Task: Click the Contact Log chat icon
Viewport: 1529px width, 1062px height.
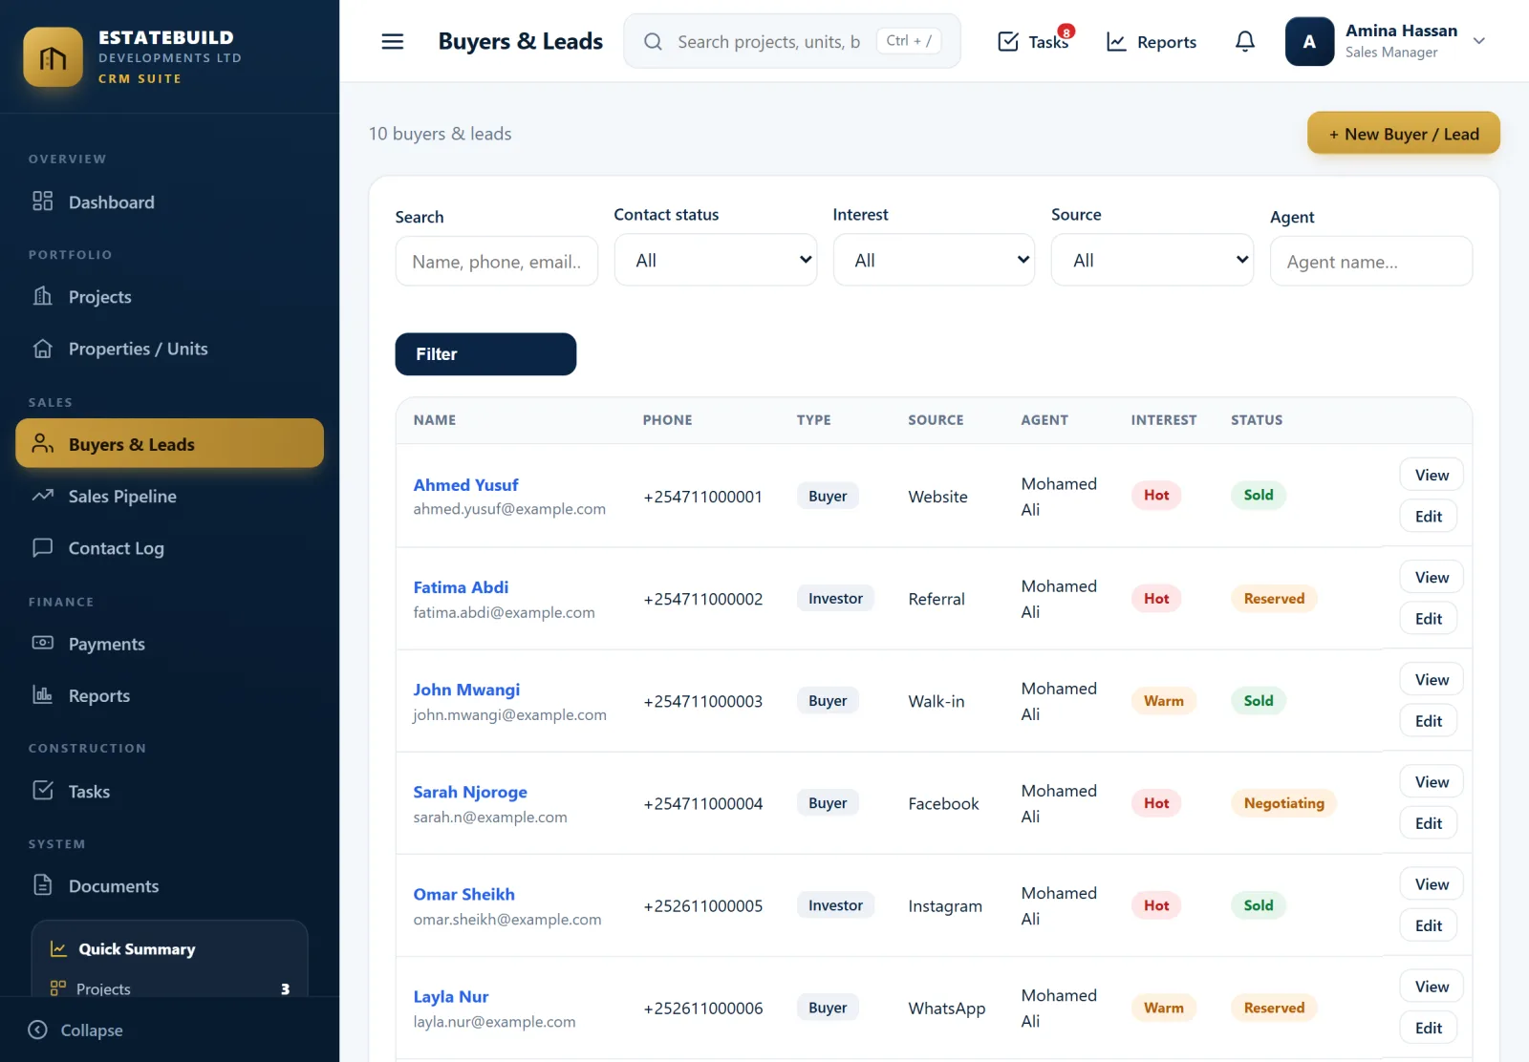Action: tap(43, 547)
